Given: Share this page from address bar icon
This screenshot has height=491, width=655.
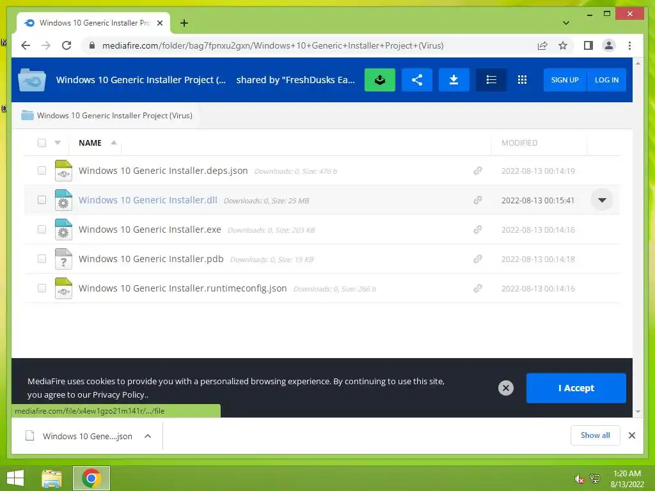Looking at the screenshot, I should [x=542, y=45].
